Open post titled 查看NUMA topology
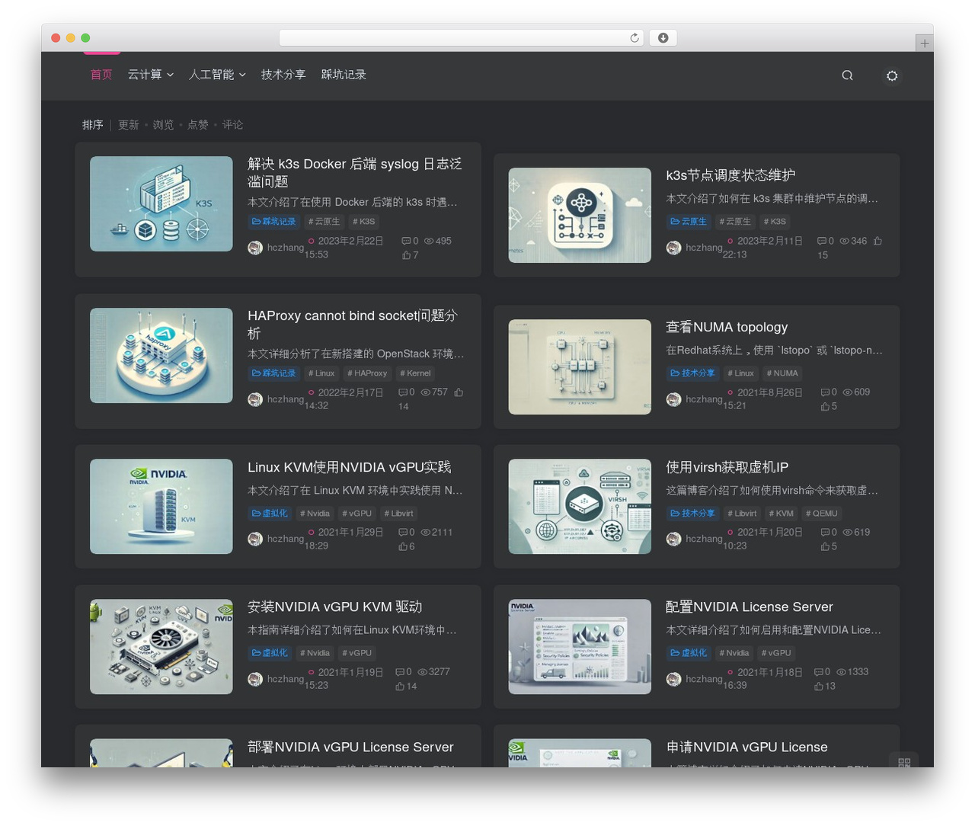 coord(727,327)
